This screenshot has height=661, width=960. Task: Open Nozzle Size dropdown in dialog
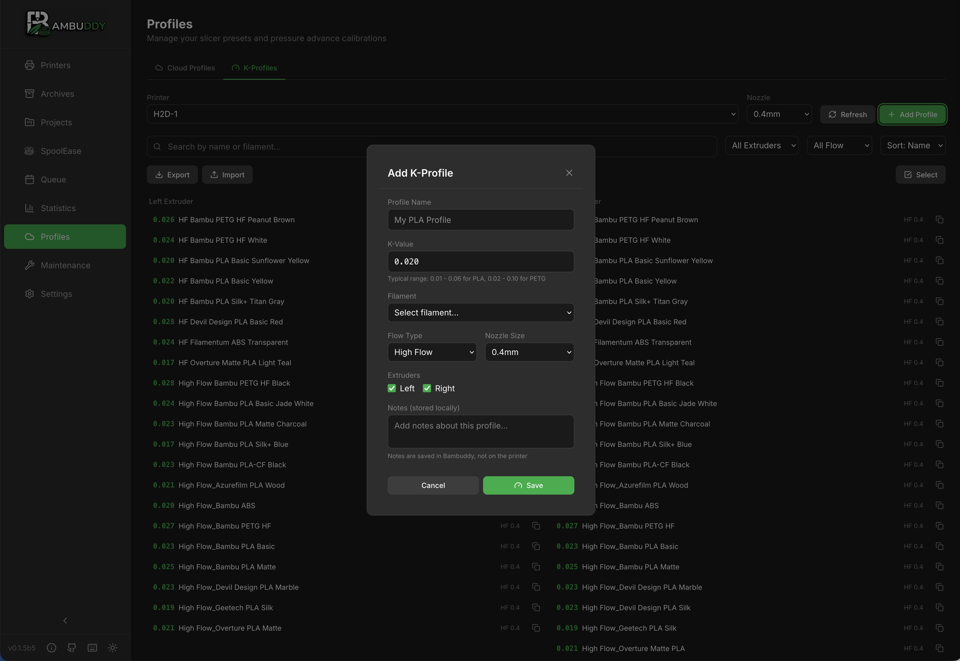point(529,352)
